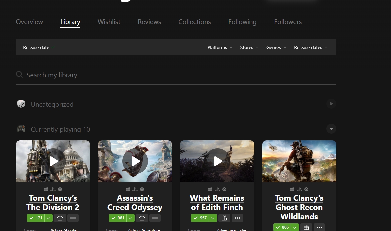Open status dropdown next to 957

(x=213, y=218)
